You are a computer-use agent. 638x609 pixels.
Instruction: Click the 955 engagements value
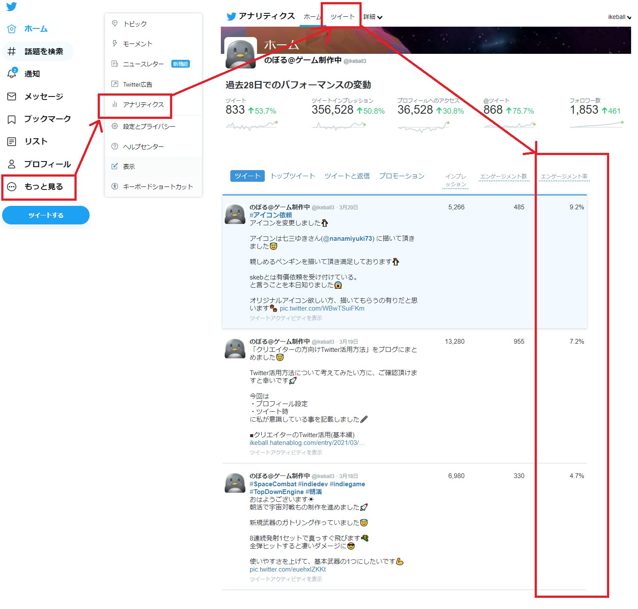tap(519, 342)
